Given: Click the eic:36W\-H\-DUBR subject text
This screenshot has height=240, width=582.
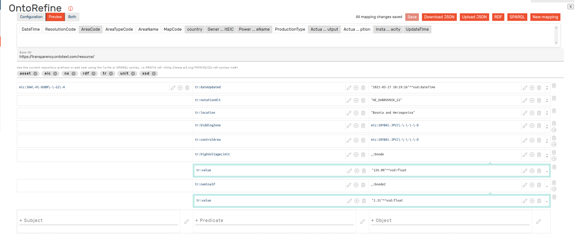Looking at the screenshot, I should [x=42, y=87].
